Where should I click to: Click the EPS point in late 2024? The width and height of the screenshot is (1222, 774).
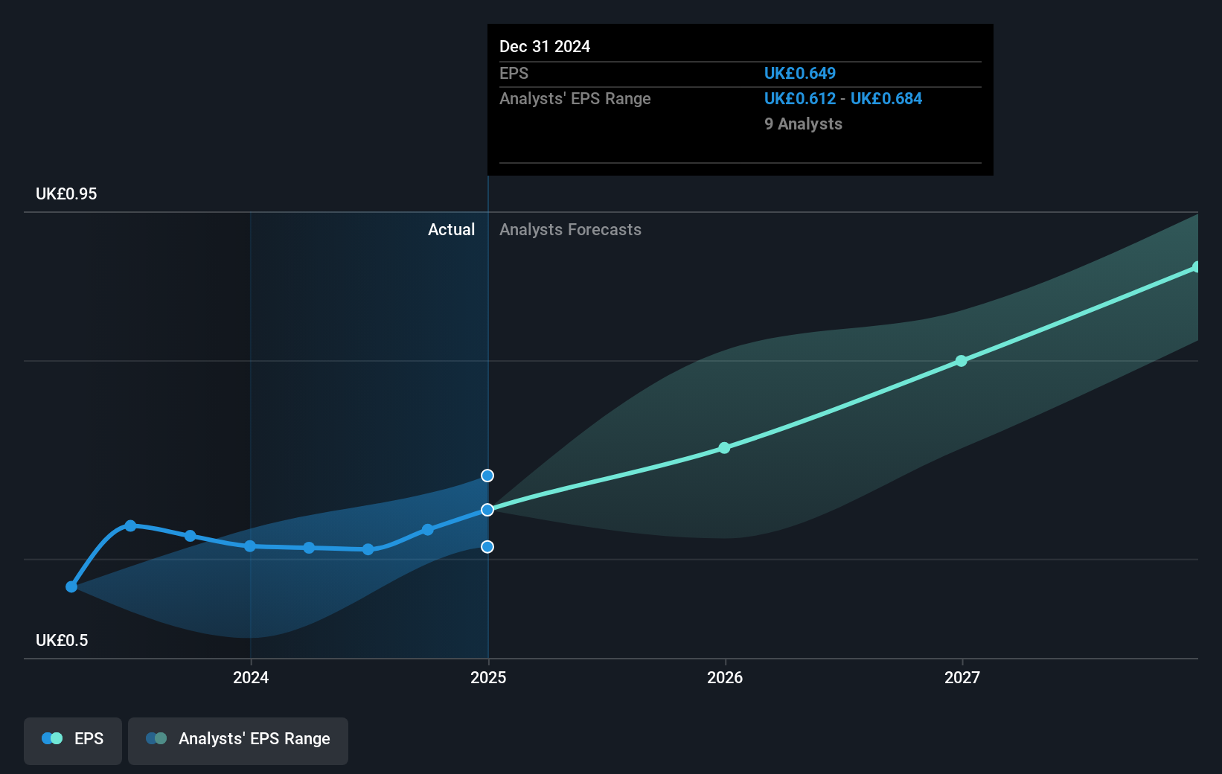click(x=428, y=530)
